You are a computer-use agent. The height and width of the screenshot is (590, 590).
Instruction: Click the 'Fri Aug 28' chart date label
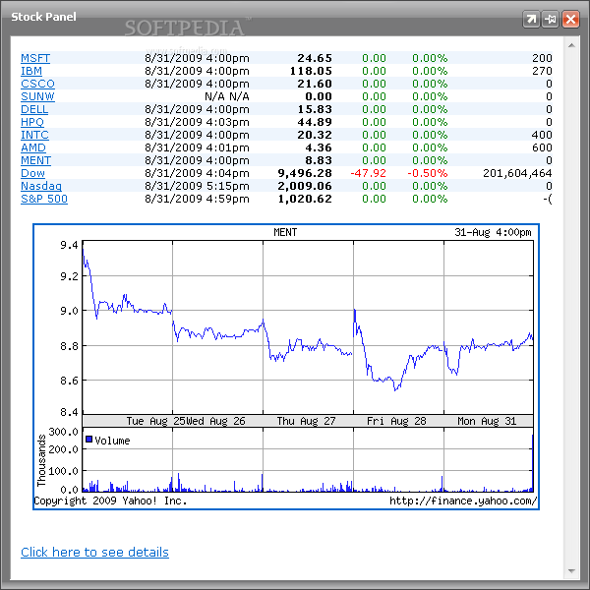pos(396,421)
